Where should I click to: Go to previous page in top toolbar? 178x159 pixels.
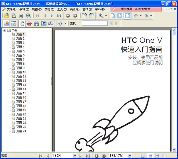point(45,16)
